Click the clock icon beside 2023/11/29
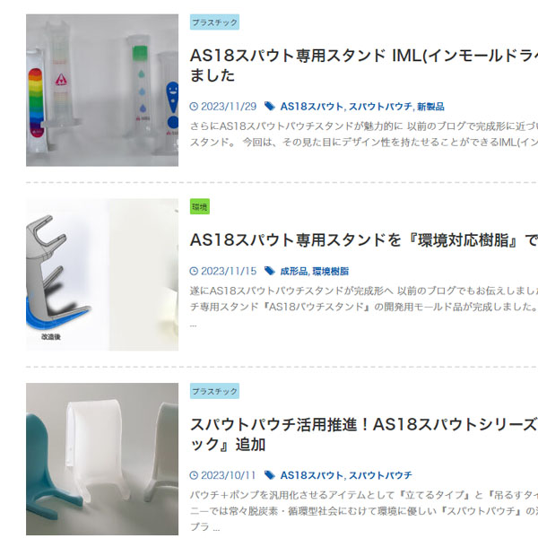Screen dimensions: 538x538 [x=194, y=107]
